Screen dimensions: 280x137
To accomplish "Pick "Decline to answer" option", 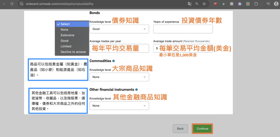I will (73, 52).
